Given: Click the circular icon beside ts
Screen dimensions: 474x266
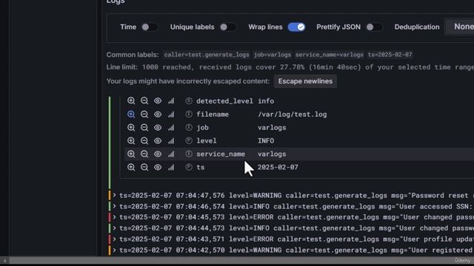Looking at the screenshot, I should pyautogui.click(x=189, y=167).
